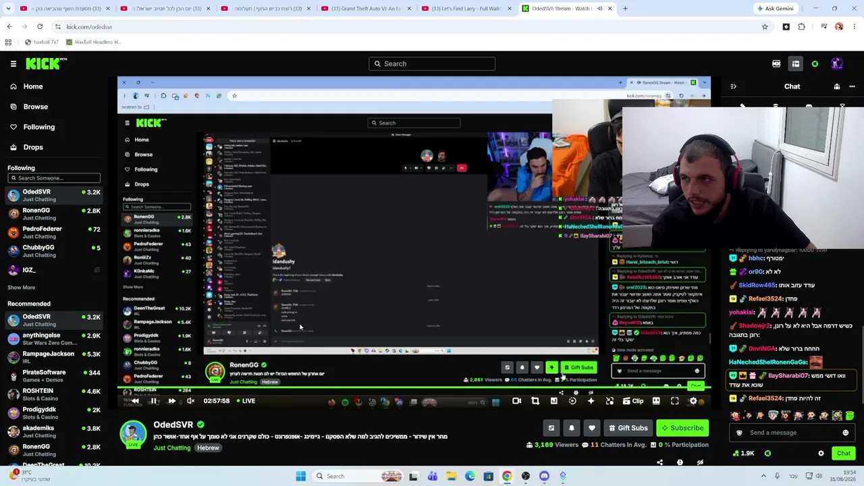
Task: Subscribe to OdedSVR channel
Action: tap(682, 428)
